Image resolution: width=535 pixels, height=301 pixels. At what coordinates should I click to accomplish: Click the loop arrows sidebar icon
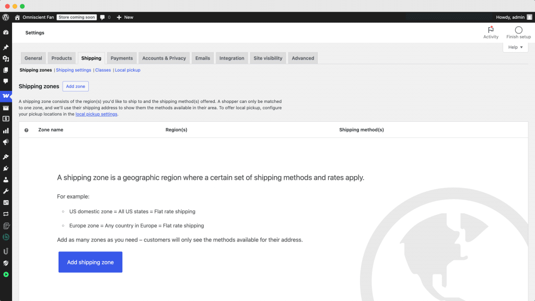pos(6,214)
